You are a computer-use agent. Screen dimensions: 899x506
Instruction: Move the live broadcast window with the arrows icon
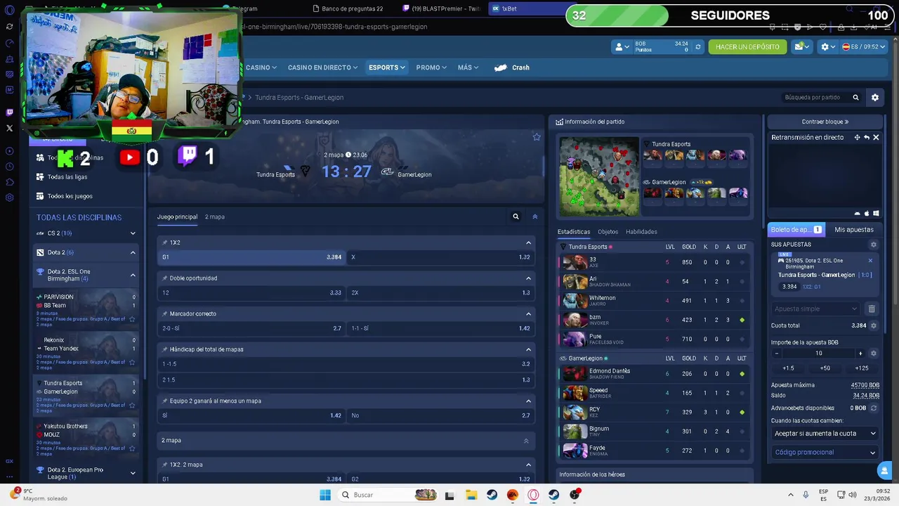click(857, 138)
